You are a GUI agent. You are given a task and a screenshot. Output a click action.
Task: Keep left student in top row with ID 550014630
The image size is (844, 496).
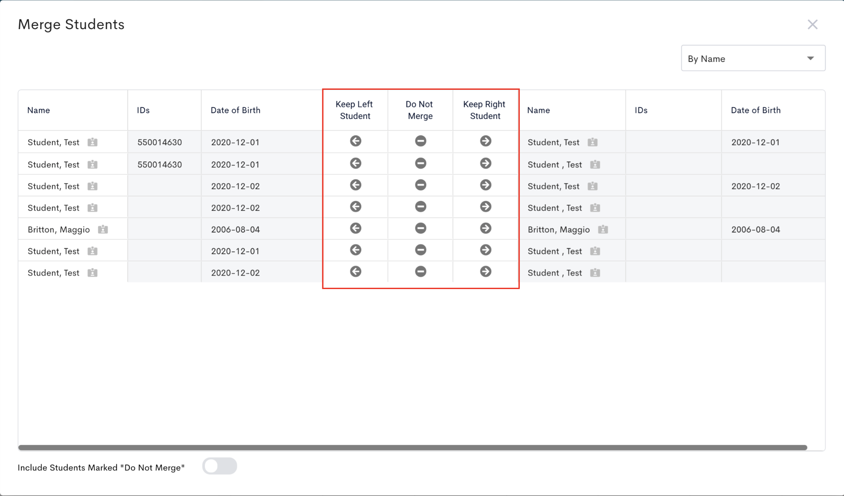point(355,141)
